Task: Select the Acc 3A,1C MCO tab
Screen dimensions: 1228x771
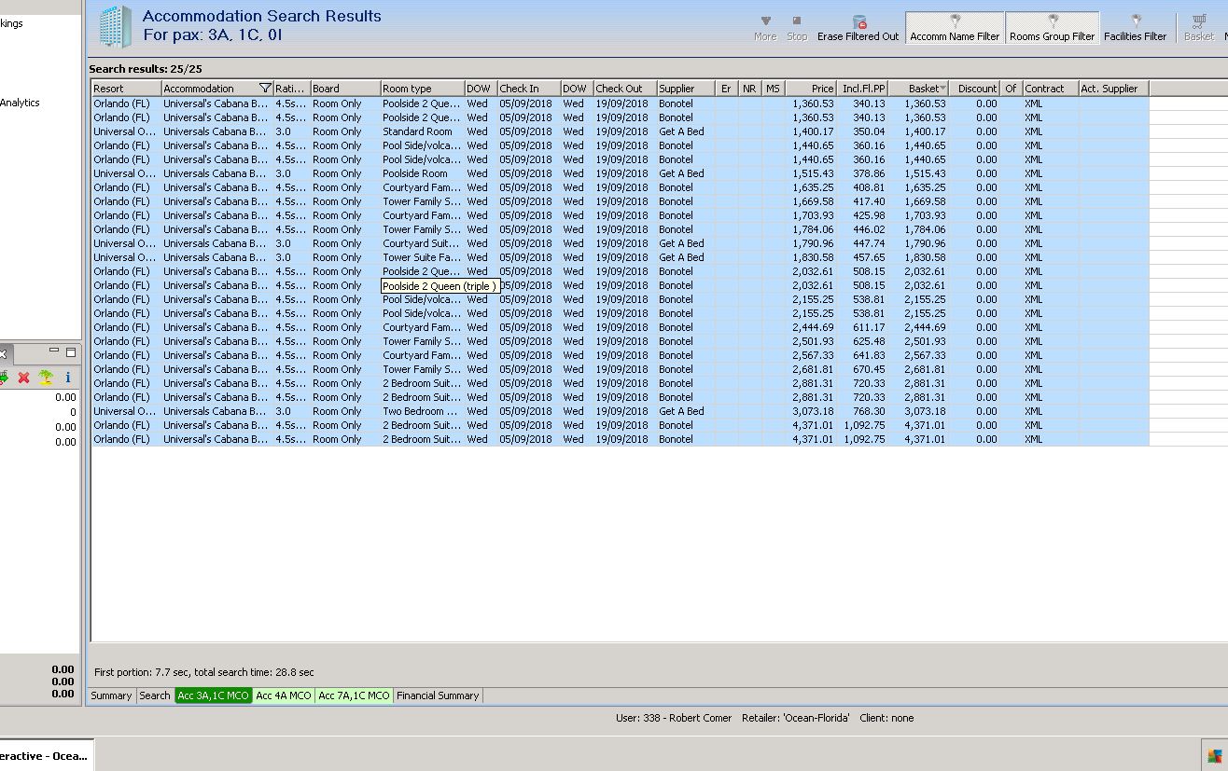Action: tap(214, 695)
